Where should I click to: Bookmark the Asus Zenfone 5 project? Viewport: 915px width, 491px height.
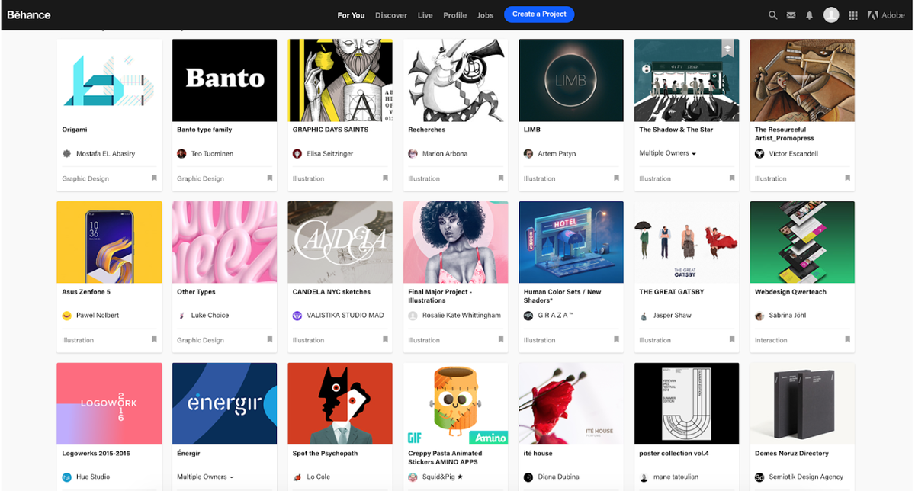coord(154,340)
